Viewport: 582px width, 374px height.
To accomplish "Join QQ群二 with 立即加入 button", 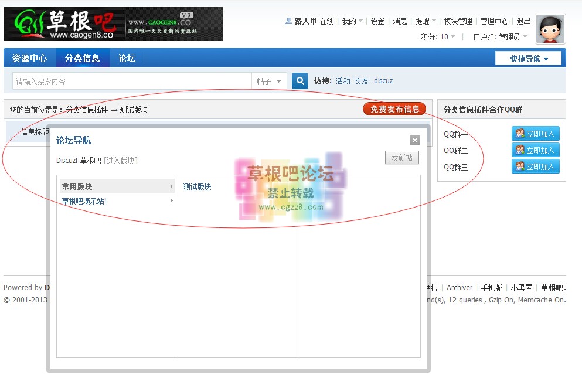I will [536, 150].
